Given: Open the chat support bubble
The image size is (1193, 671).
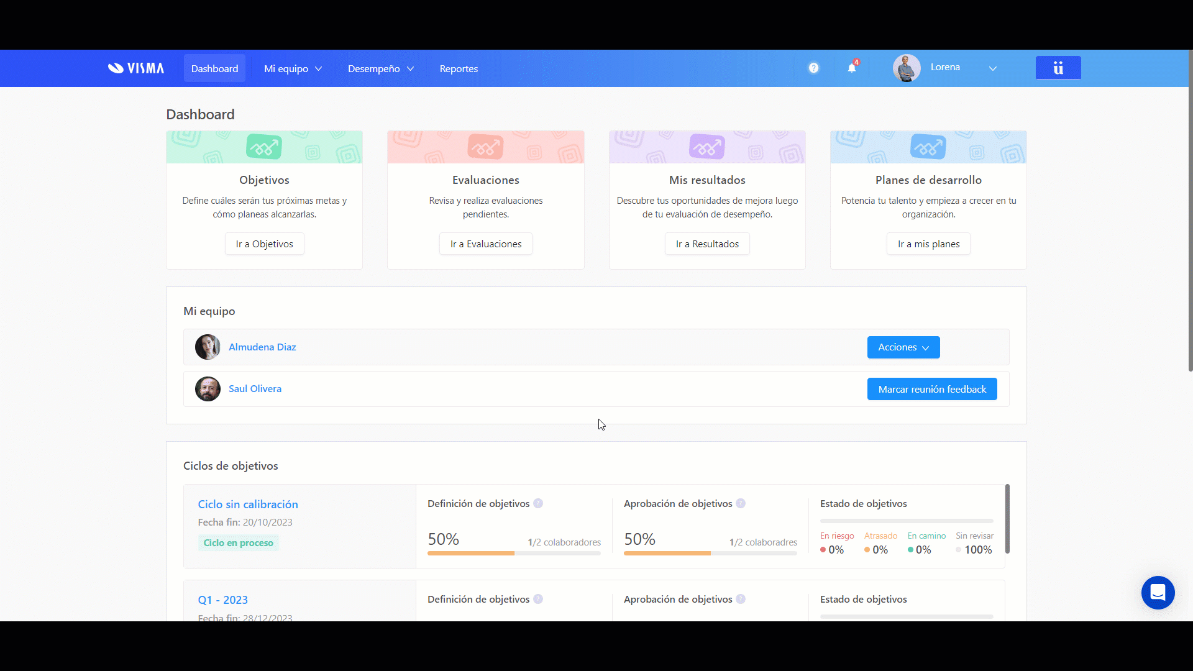Looking at the screenshot, I should (1158, 593).
